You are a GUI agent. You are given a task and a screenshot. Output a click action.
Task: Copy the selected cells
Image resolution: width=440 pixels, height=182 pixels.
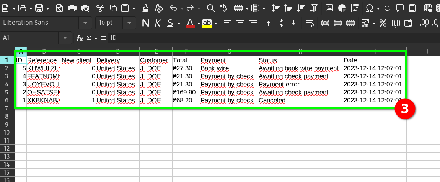point(113,8)
